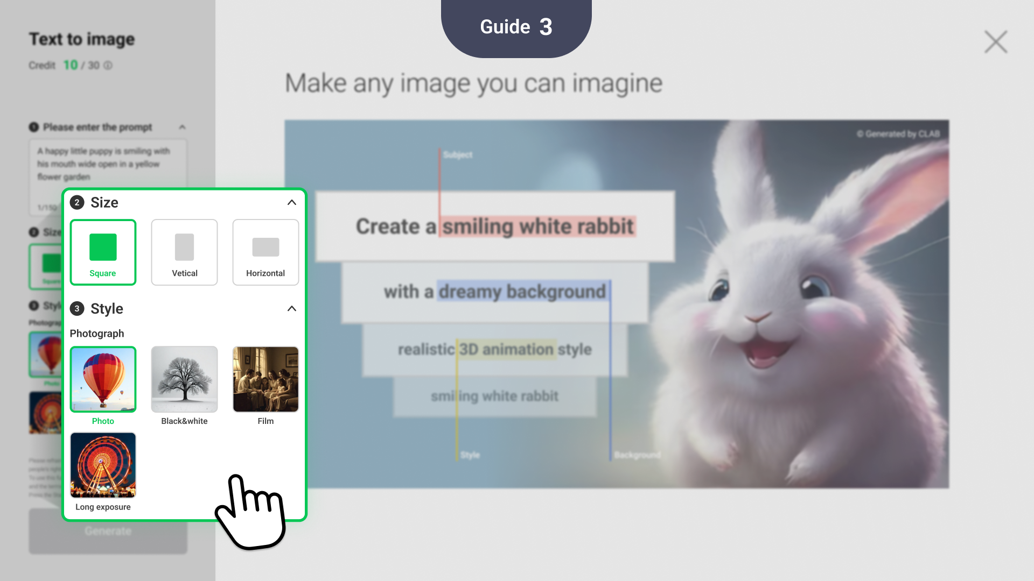This screenshot has width=1034, height=581.
Task: Choose the Black&white tree style
Action: coord(184,380)
